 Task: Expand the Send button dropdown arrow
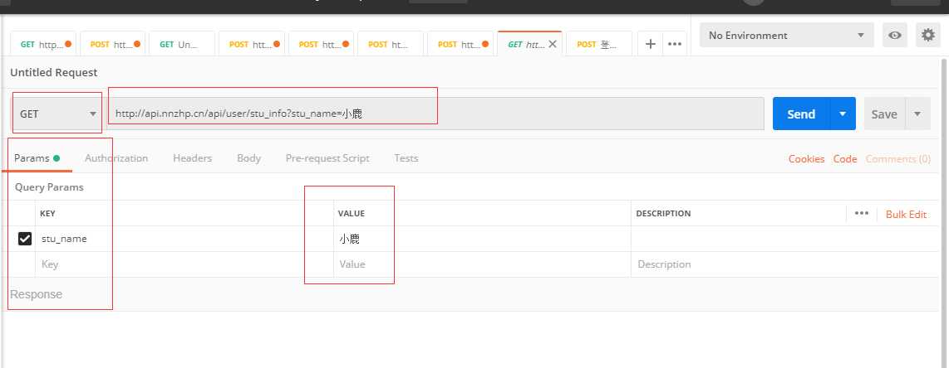coord(843,114)
